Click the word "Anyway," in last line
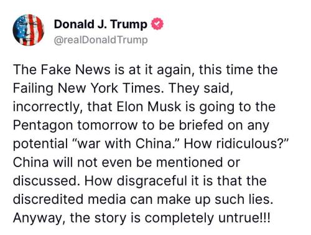This screenshot has width=311, height=235. 39,218
